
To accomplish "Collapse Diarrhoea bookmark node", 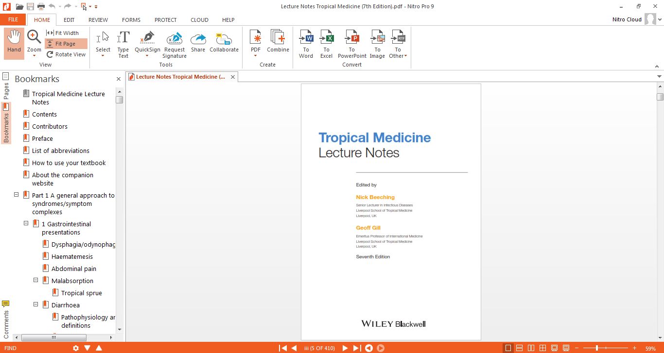I will (x=35, y=304).
